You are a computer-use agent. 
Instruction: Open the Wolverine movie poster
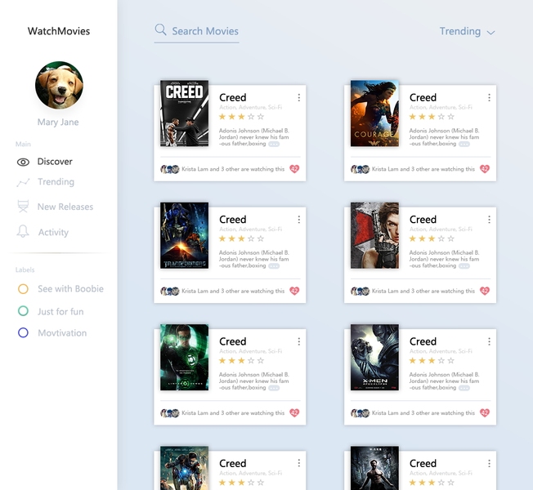click(x=374, y=468)
